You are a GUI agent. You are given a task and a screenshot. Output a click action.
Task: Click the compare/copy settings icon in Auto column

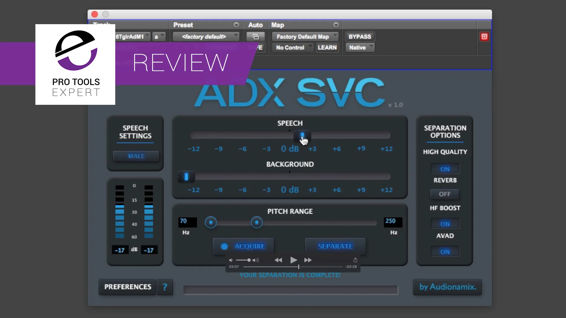coord(256,37)
